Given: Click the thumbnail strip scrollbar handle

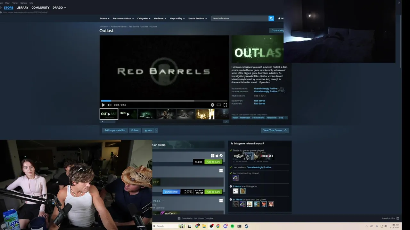Looking at the screenshot, I should pos(111,122).
